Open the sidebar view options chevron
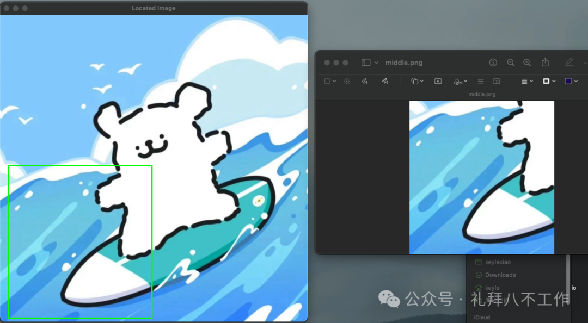588x323 pixels. pyautogui.click(x=376, y=63)
